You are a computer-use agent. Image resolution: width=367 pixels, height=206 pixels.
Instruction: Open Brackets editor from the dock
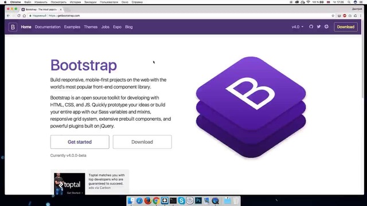tap(165, 201)
